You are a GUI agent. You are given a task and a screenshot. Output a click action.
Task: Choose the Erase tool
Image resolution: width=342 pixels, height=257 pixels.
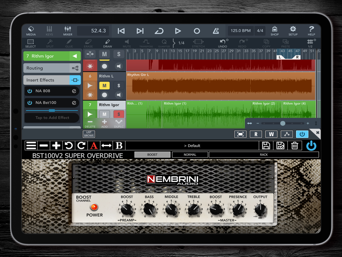pos(88,43)
